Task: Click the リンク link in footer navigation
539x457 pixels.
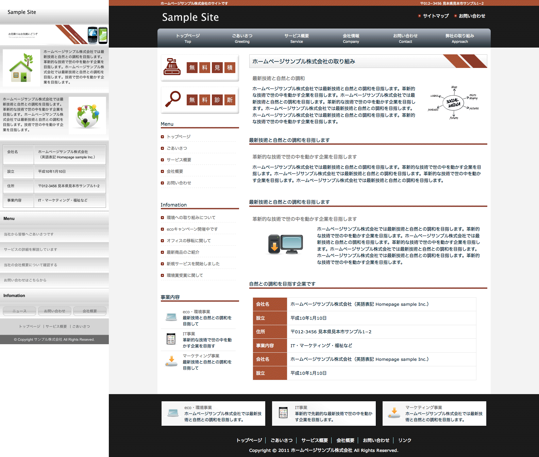Action: (405, 440)
